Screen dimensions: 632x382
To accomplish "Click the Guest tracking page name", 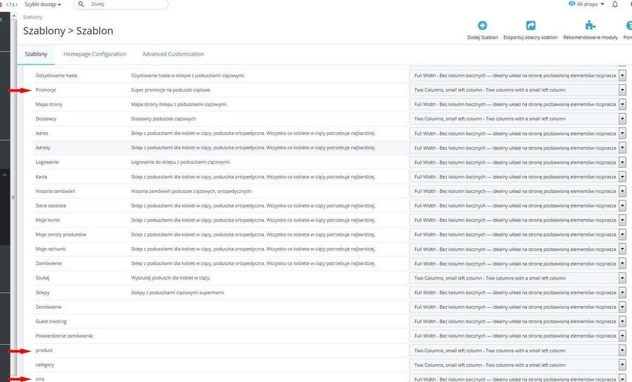I will click(51, 321).
